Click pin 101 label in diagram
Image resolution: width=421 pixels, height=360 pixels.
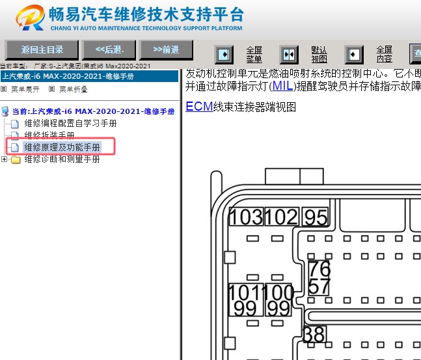245,292
